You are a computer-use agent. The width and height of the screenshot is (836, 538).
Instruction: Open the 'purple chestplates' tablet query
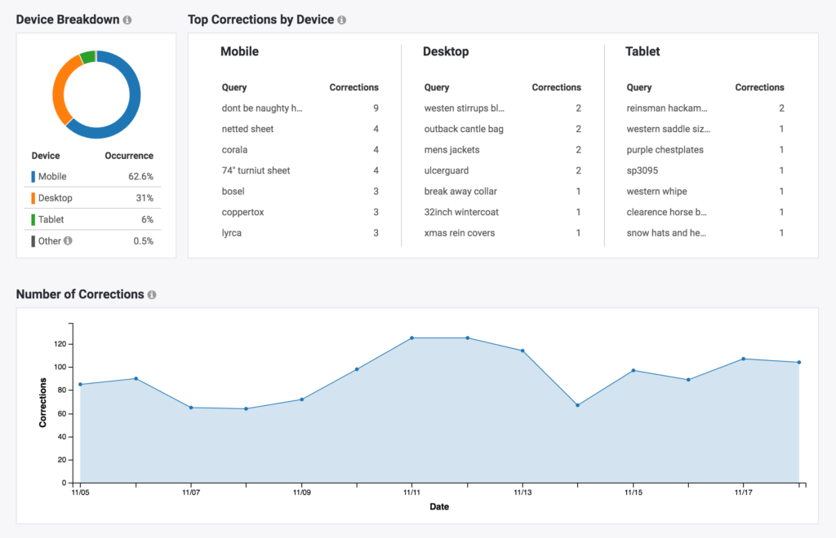coord(665,150)
